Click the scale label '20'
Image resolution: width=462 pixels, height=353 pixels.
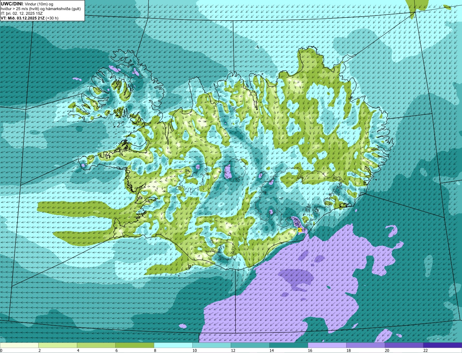(387, 350)
